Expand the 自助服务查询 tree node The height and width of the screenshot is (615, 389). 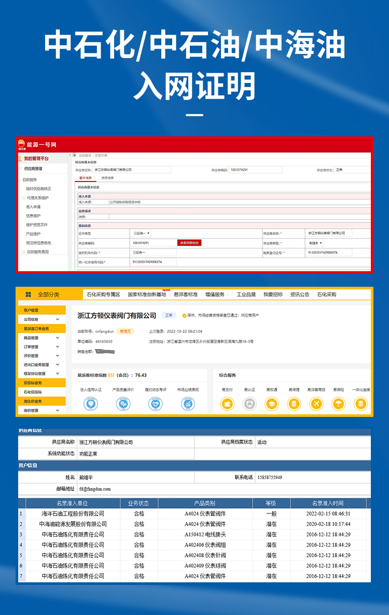pyautogui.click(x=24, y=252)
